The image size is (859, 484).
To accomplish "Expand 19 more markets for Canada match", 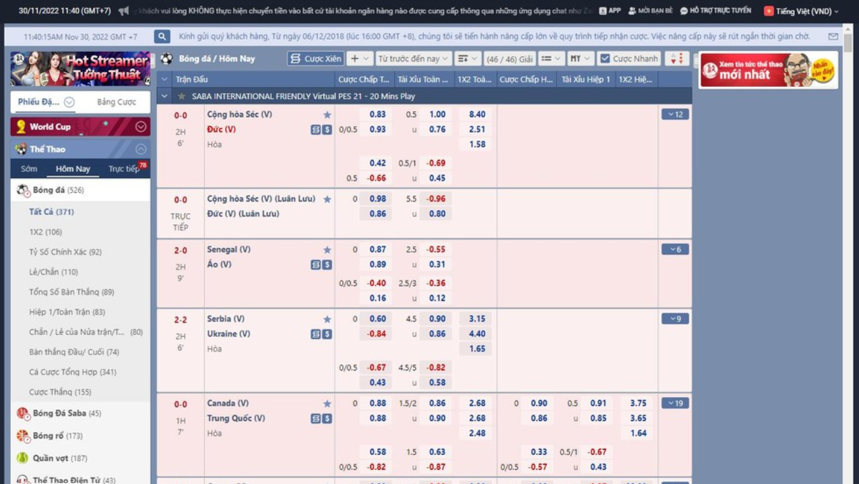I will (x=674, y=404).
